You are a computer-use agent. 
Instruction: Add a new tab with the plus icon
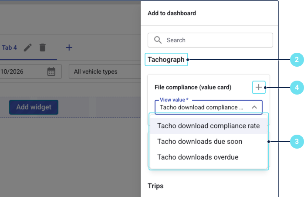coord(69,48)
